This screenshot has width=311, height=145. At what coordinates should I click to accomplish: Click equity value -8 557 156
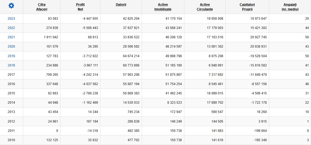259,84
